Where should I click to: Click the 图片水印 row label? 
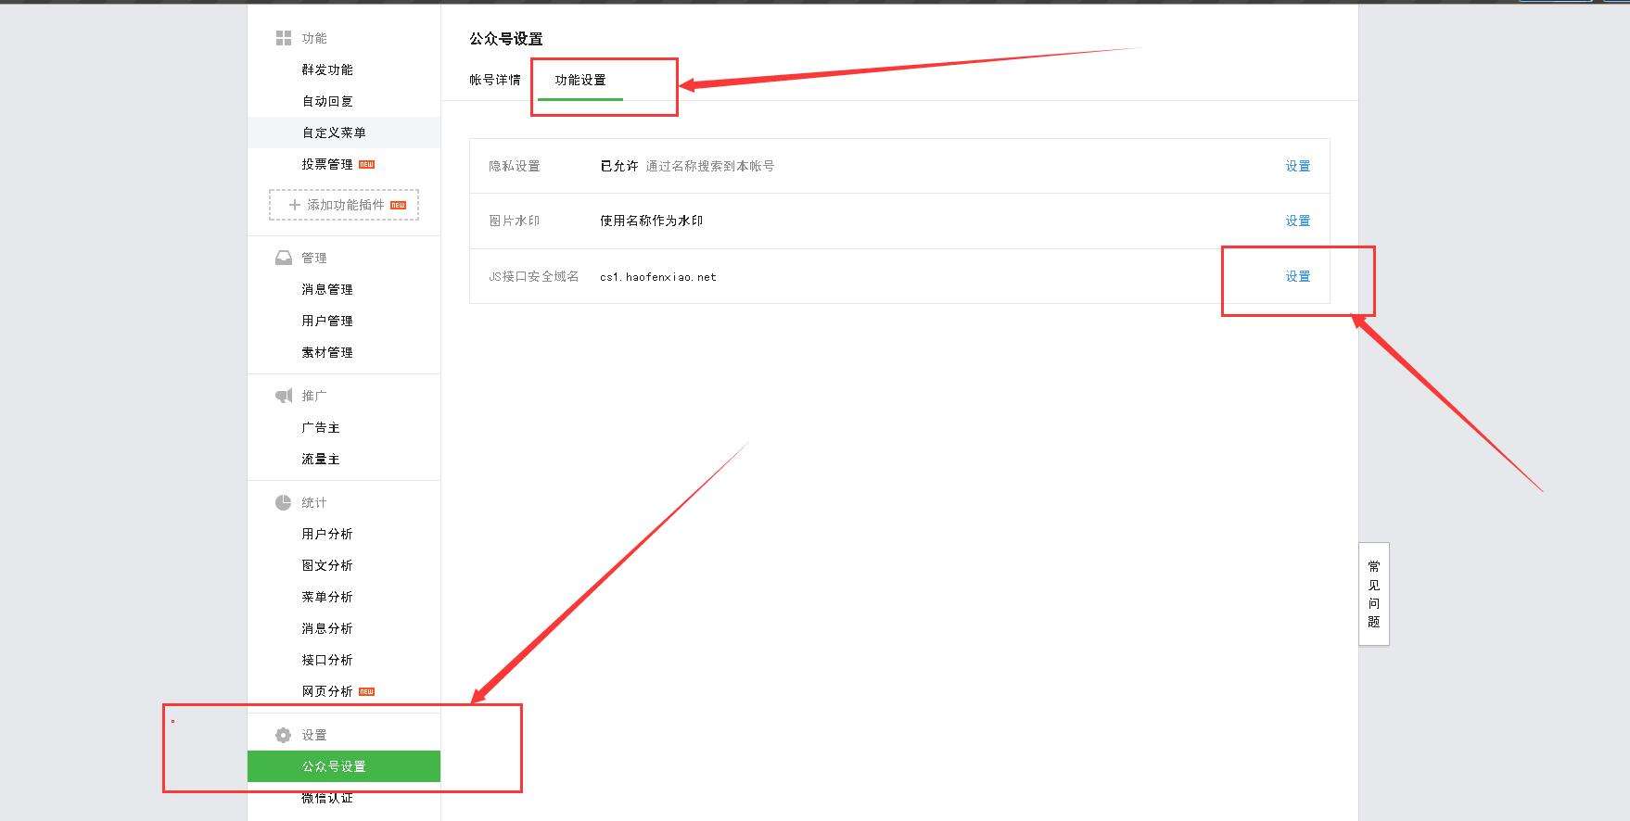click(x=515, y=221)
